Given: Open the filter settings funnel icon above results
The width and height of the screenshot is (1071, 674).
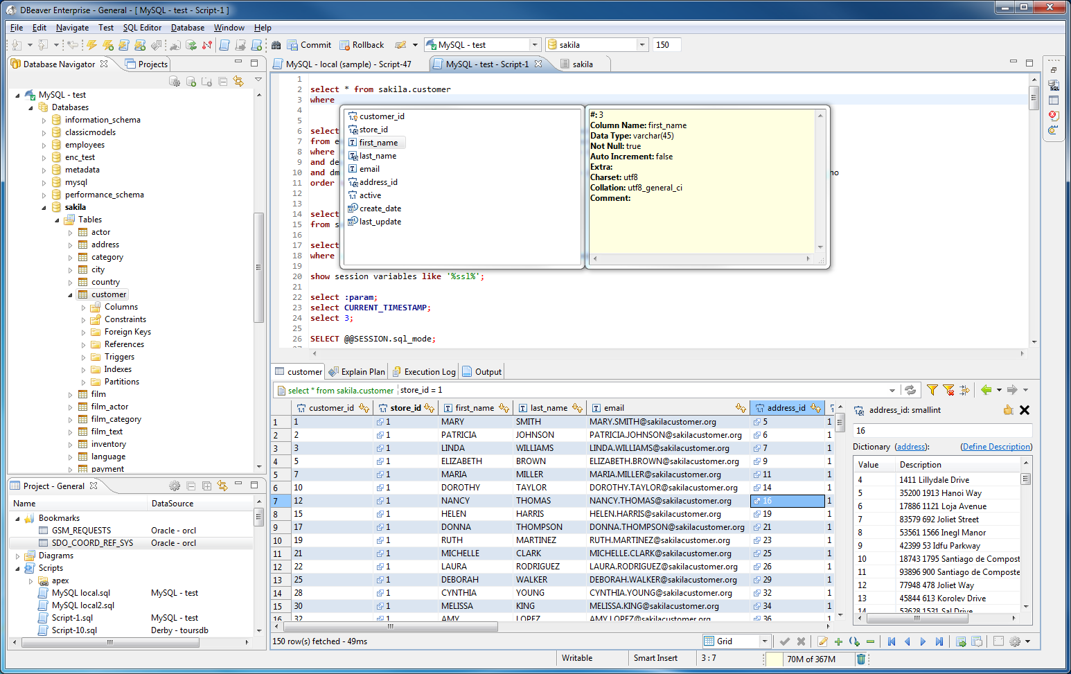Looking at the screenshot, I should [932, 389].
